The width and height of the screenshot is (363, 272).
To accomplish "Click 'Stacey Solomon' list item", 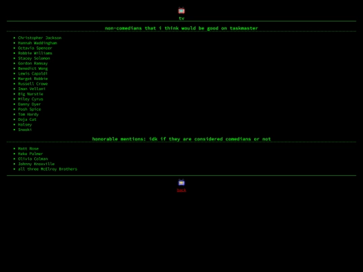I will coord(34,58).
